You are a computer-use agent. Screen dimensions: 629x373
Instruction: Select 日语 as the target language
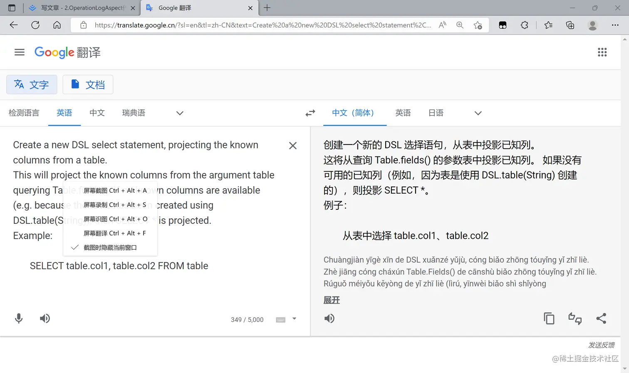click(x=436, y=113)
